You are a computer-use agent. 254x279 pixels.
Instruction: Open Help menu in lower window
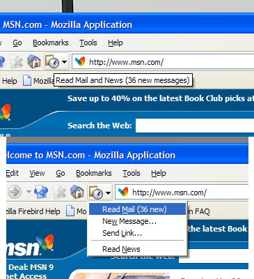point(159,173)
